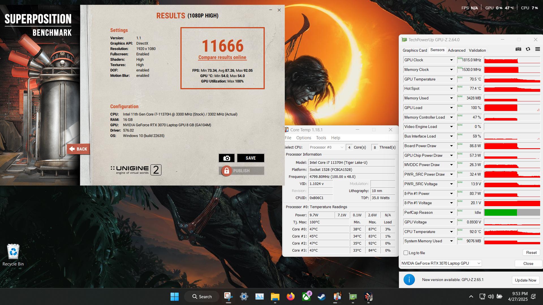Open the Bus Interface Load sensor dropdown

tap(451, 136)
